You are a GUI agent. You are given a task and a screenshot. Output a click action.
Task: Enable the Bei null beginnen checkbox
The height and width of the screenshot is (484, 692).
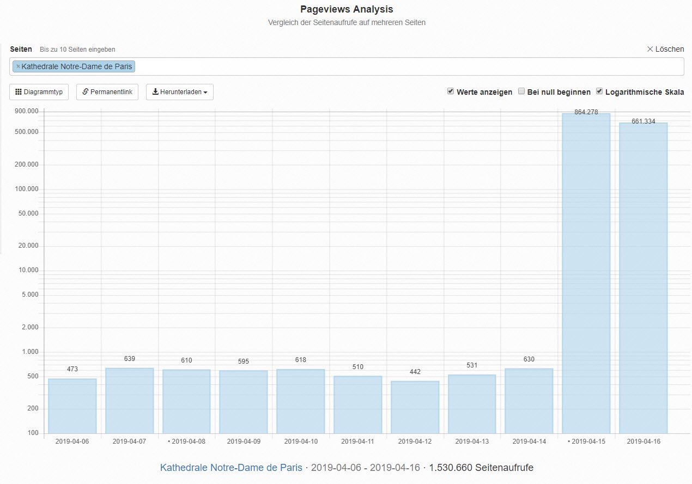click(x=521, y=91)
